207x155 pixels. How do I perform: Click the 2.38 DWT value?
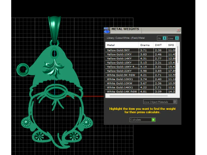(158, 50)
